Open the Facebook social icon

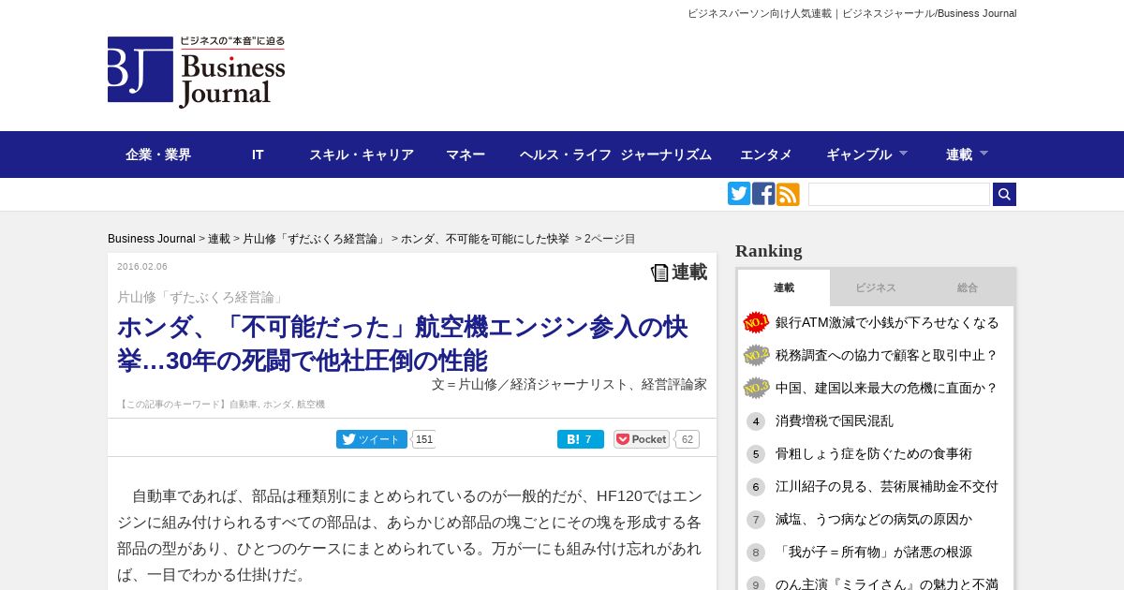click(x=763, y=194)
